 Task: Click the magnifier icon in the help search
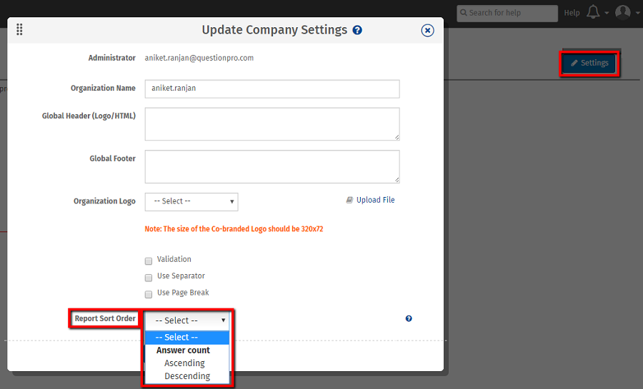tap(464, 13)
